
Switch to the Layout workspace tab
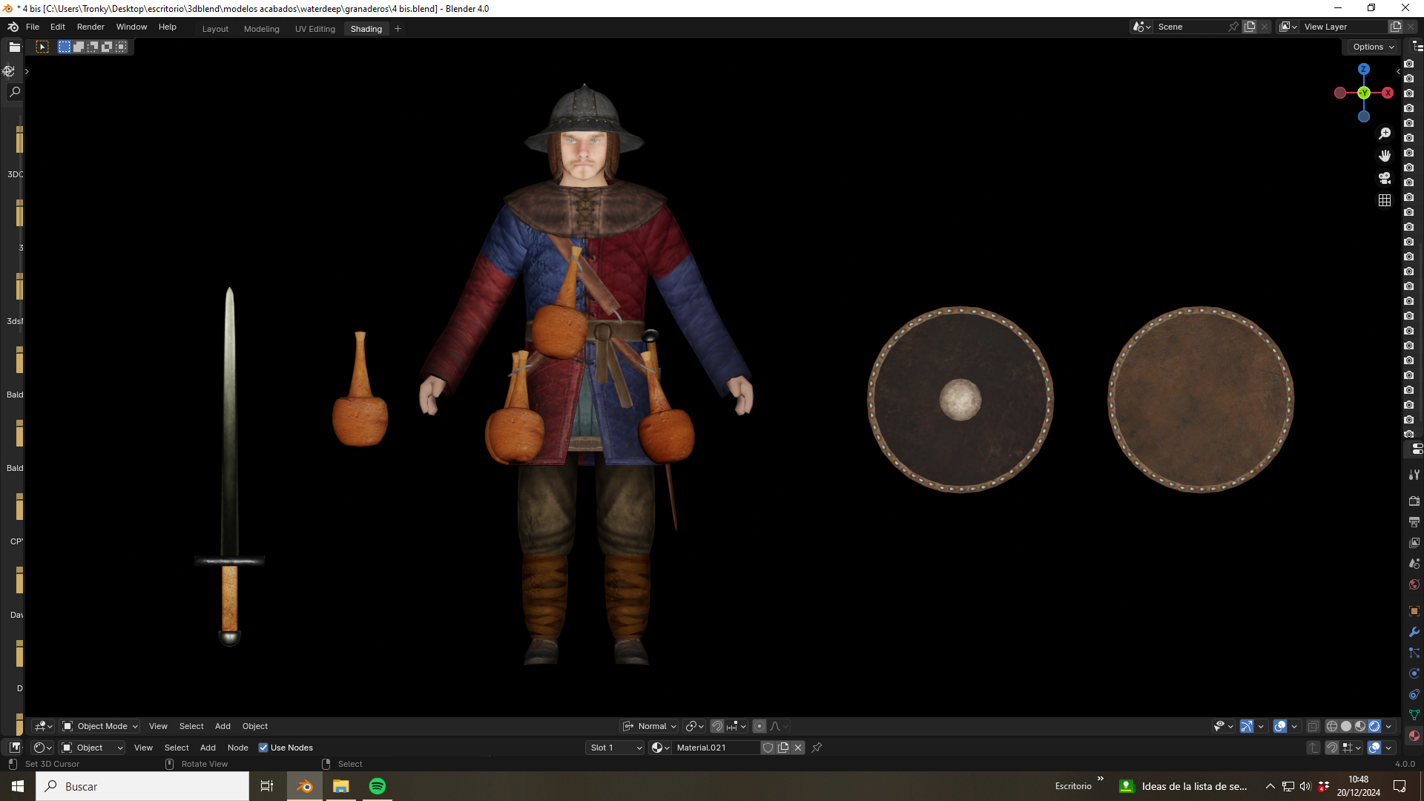(x=215, y=29)
